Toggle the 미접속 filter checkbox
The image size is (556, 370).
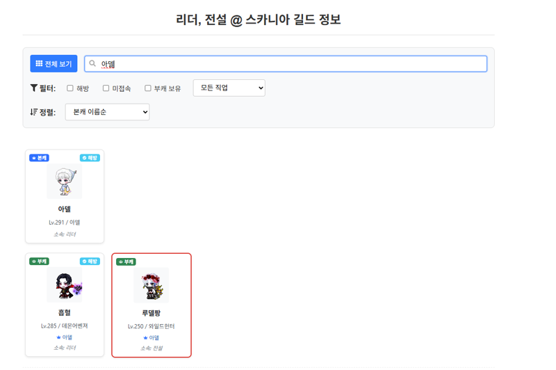(106, 88)
